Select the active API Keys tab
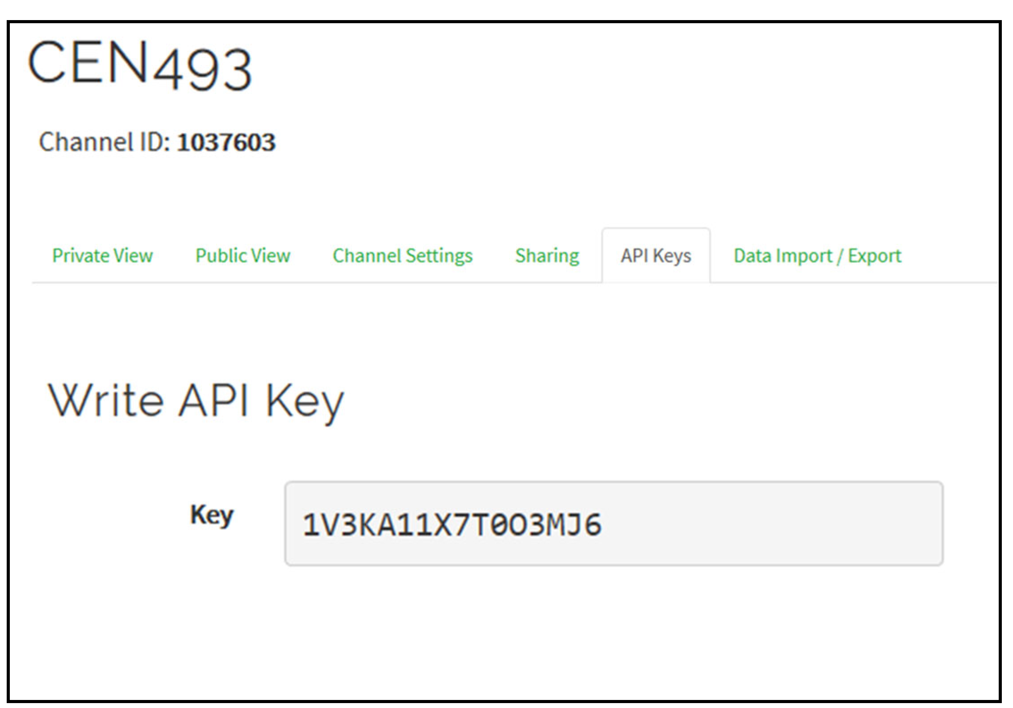The width and height of the screenshot is (1013, 708). (655, 256)
